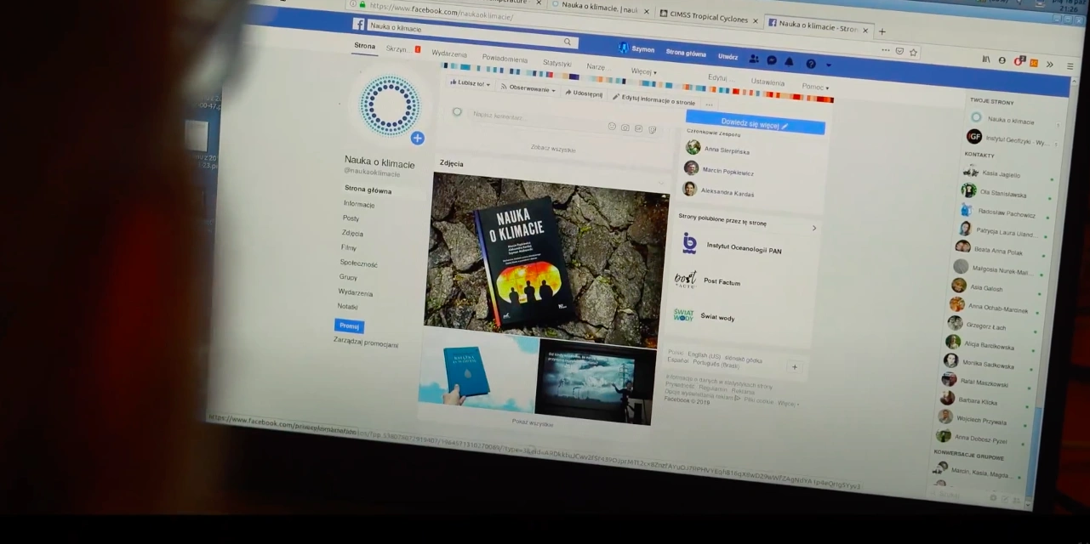Open page actions three-dots in address bar
Screen dimensions: 1090x544
click(x=886, y=50)
